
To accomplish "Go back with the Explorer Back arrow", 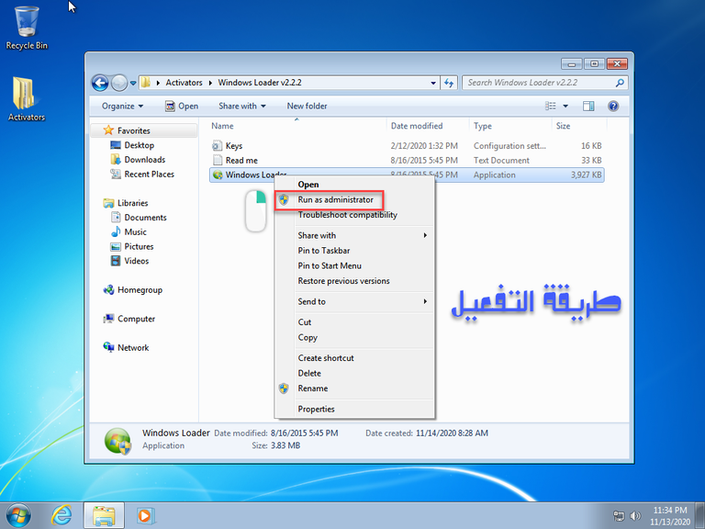I will pos(100,83).
